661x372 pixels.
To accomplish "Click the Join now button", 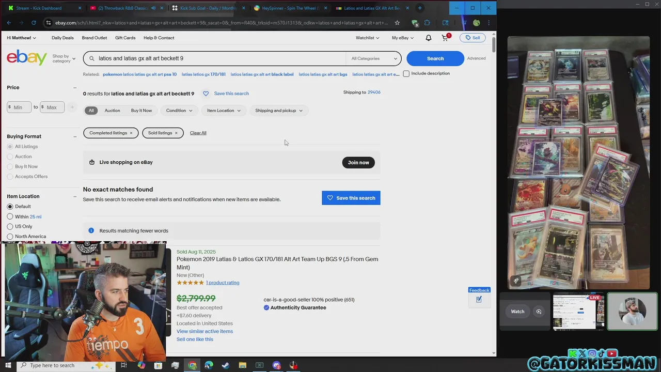I will point(358,162).
